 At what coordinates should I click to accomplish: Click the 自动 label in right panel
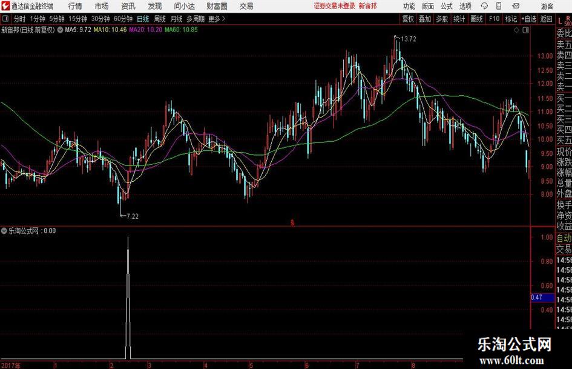[564, 238]
